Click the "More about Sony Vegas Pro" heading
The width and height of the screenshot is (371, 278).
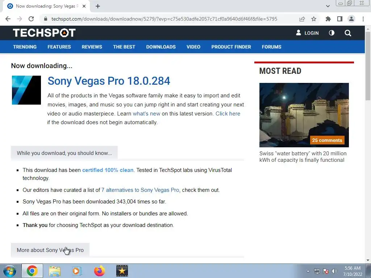(x=50, y=250)
